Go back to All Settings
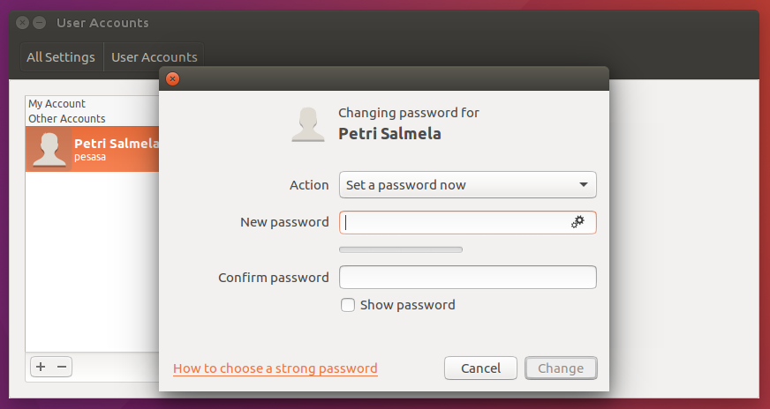Image resolution: width=770 pixels, height=409 pixels. click(61, 57)
